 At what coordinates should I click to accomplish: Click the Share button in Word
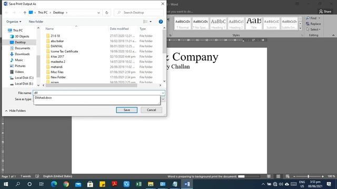click(x=325, y=12)
